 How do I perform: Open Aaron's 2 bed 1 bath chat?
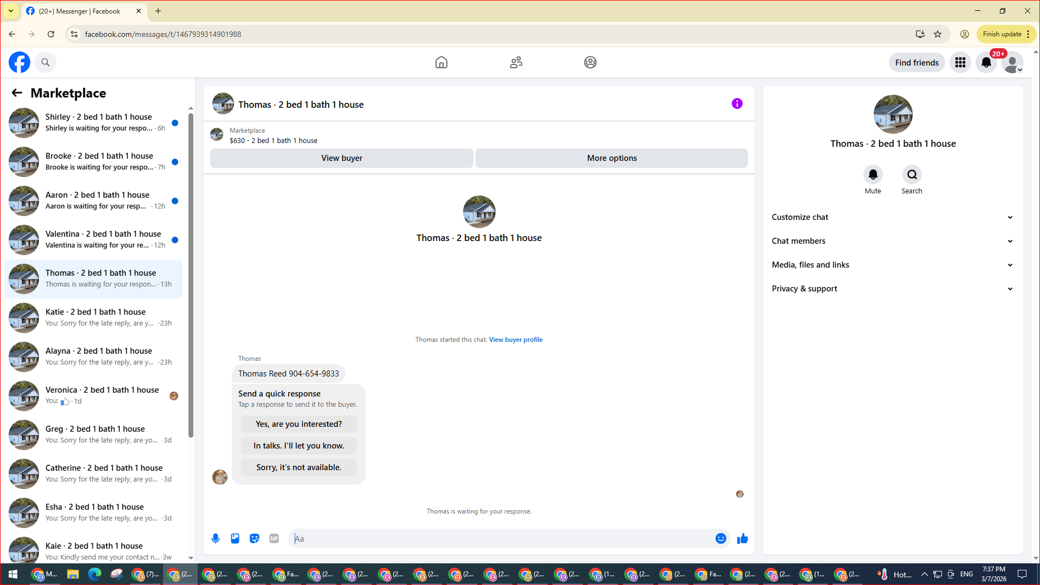point(94,201)
